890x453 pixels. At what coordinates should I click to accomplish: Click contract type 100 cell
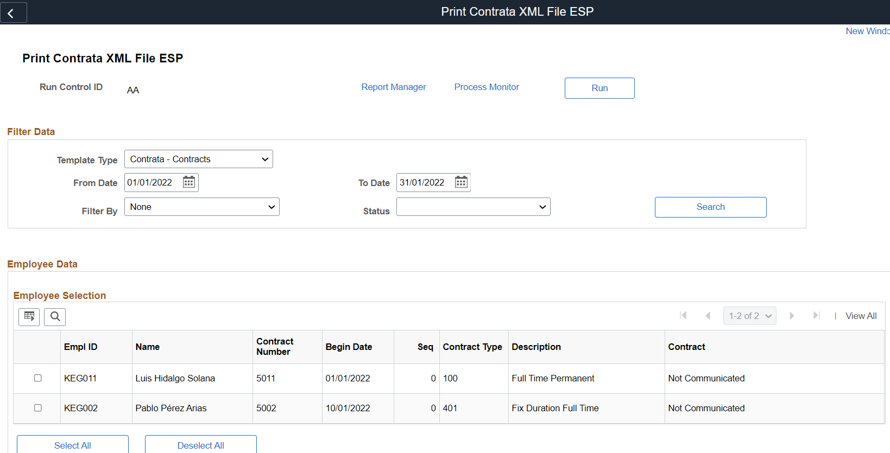(x=450, y=378)
